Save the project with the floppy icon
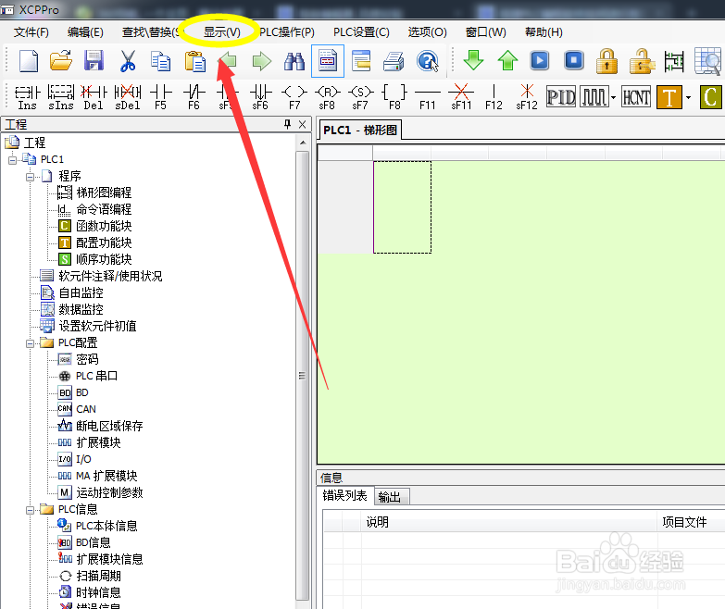 point(94,61)
